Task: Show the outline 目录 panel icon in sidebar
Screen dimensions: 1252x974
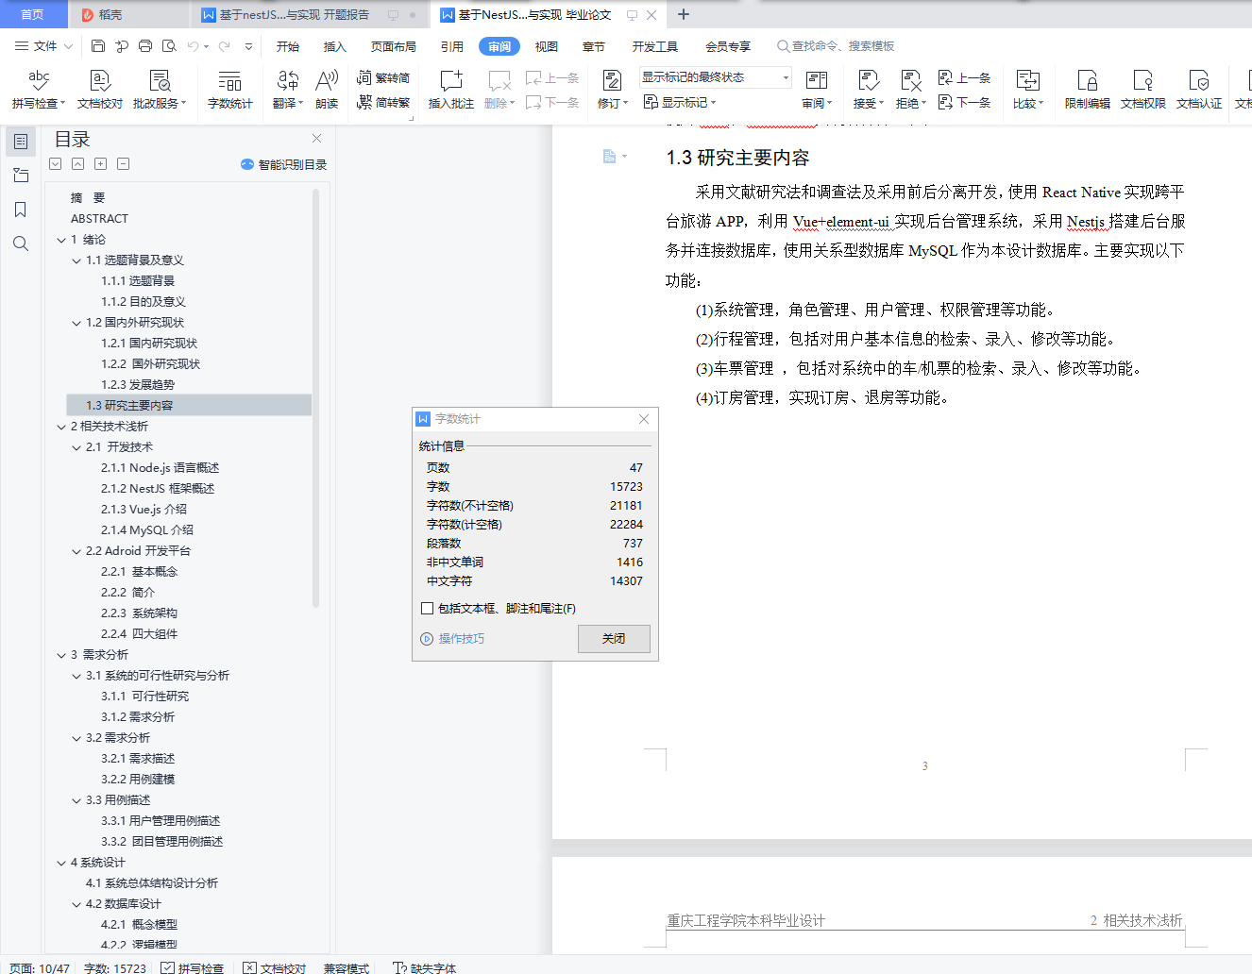Action: 20,142
